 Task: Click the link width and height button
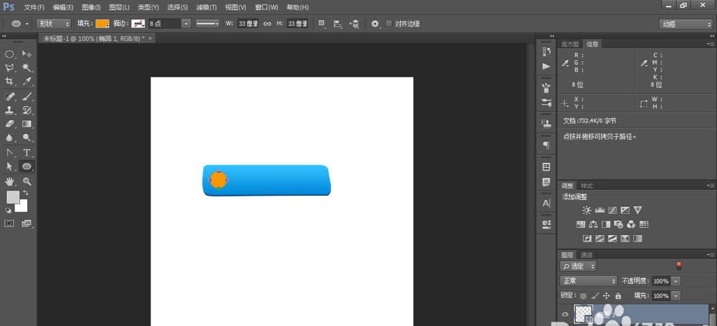(x=267, y=24)
